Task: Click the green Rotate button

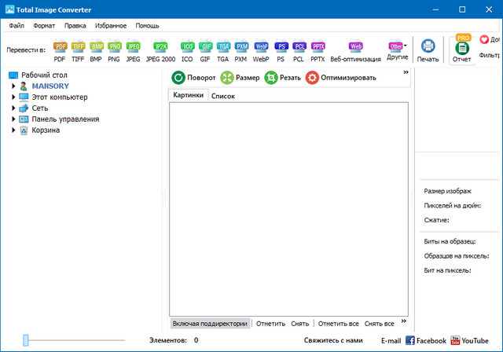Action: click(193, 77)
